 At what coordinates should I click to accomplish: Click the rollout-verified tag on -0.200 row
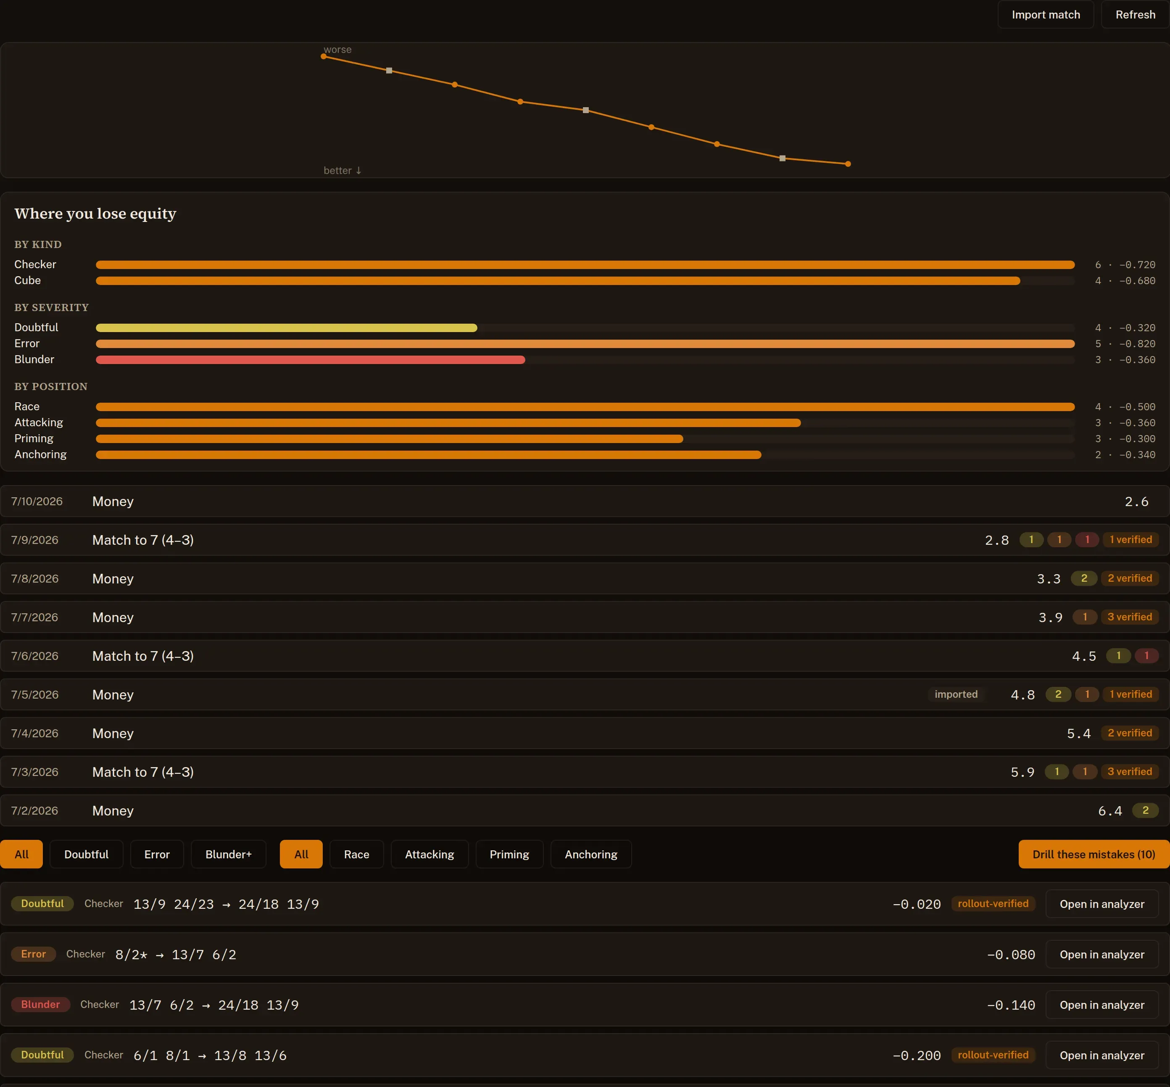click(993, 1055)
